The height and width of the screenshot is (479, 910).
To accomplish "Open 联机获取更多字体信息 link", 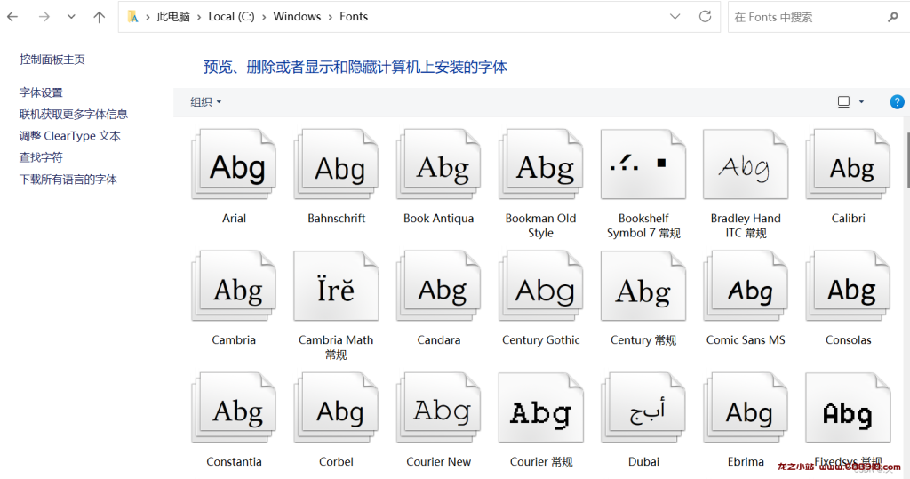I will pyautogui.click(x=73, y=114).
